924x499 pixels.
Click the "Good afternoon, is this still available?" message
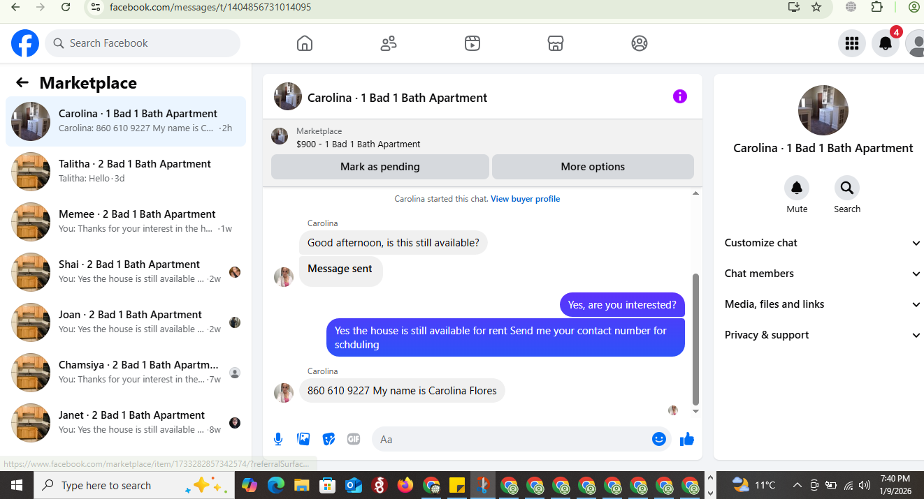(x=394, y=243)
